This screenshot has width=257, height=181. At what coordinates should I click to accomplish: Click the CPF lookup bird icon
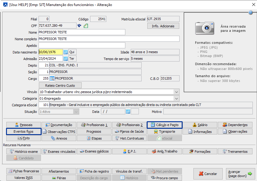[79, 26]
